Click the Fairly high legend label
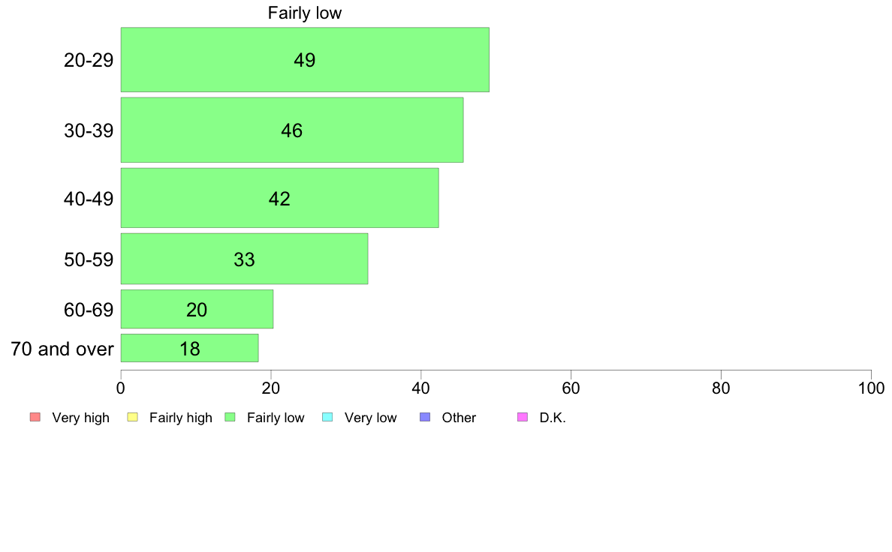Screen dimensions: 892x552 click(180, 418)
